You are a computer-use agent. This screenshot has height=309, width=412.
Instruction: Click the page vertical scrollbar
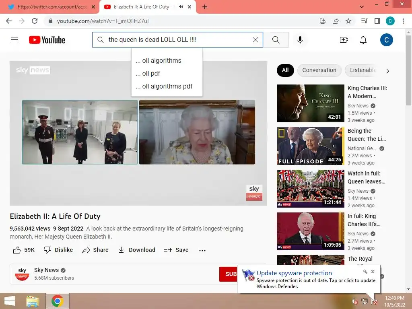coord(409,71)
